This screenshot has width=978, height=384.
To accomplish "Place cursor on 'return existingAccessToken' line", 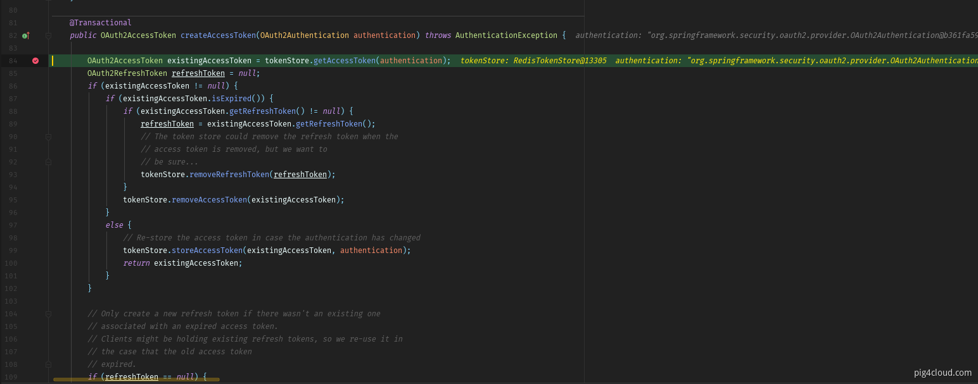I will click(x=182, y=263).
